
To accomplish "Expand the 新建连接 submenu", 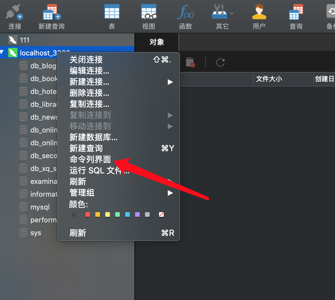I will [x=170, y=82].
